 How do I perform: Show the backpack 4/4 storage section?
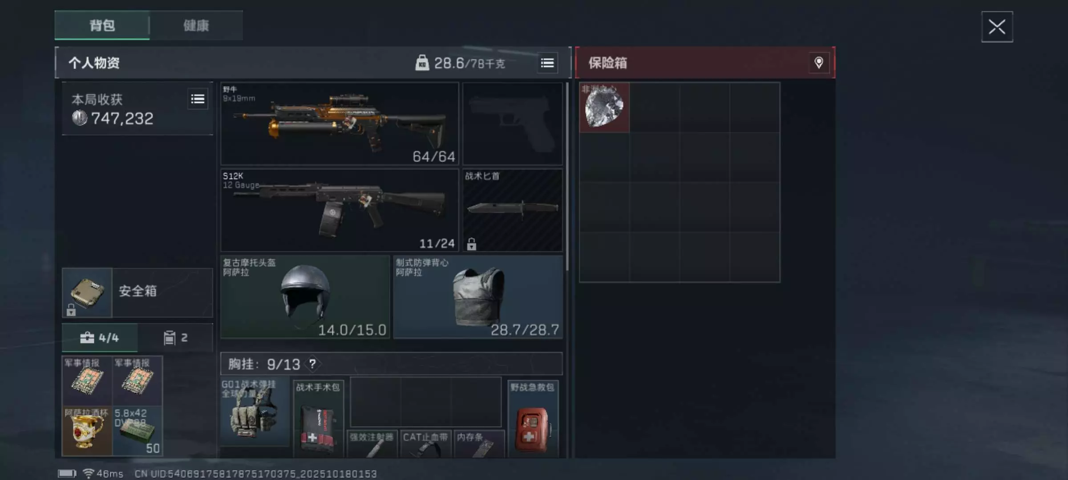(x=100, y=338)
